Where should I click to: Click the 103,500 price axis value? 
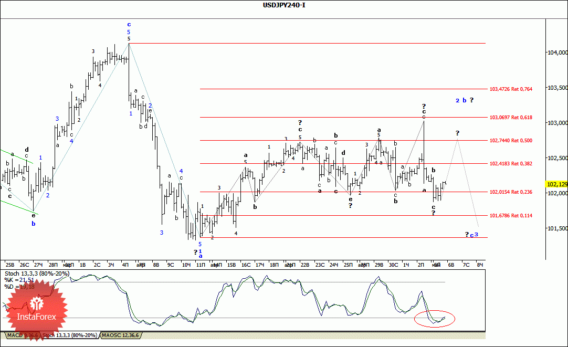click(558, 88)
